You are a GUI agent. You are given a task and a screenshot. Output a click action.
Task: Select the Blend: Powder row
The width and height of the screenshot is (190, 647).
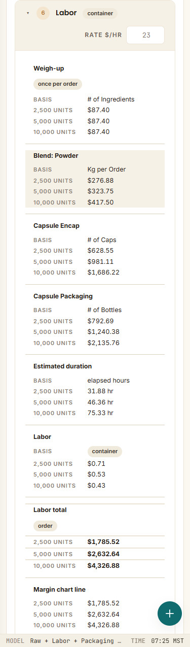[95, 179]
